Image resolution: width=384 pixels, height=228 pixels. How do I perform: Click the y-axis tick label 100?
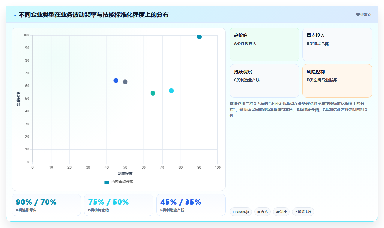[x=26, y=35]
